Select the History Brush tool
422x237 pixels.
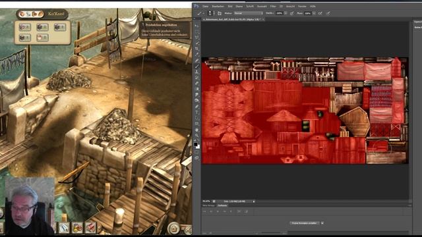(196, 78)
